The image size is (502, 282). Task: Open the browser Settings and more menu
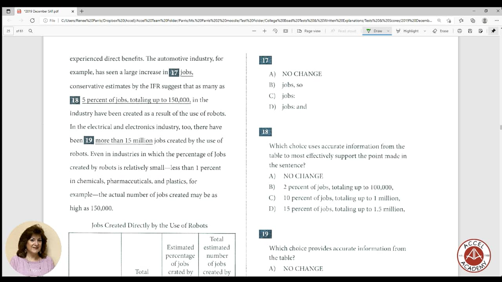pos(496,20)
